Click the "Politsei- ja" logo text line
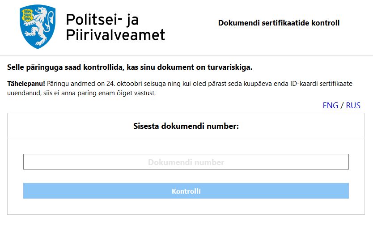 [102, 20]
